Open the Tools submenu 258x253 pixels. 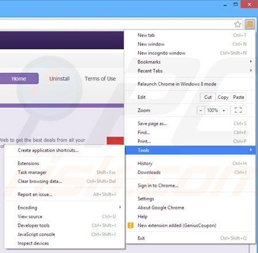click(190, 150)
